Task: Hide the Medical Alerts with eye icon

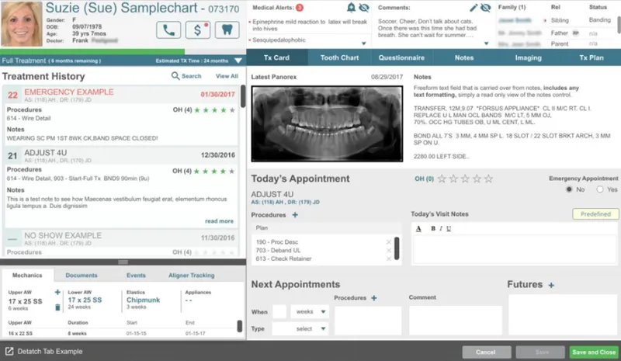Action: pyautogui.click(x=364, y=8)
